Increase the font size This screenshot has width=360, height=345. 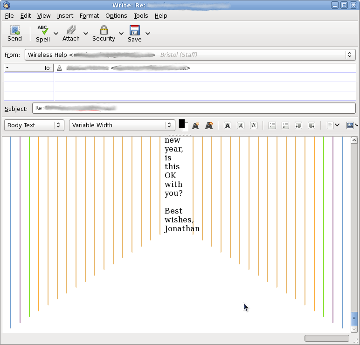click(x=209, y=125)
